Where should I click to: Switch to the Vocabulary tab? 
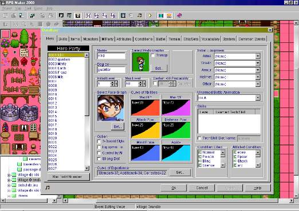(211, 39)
